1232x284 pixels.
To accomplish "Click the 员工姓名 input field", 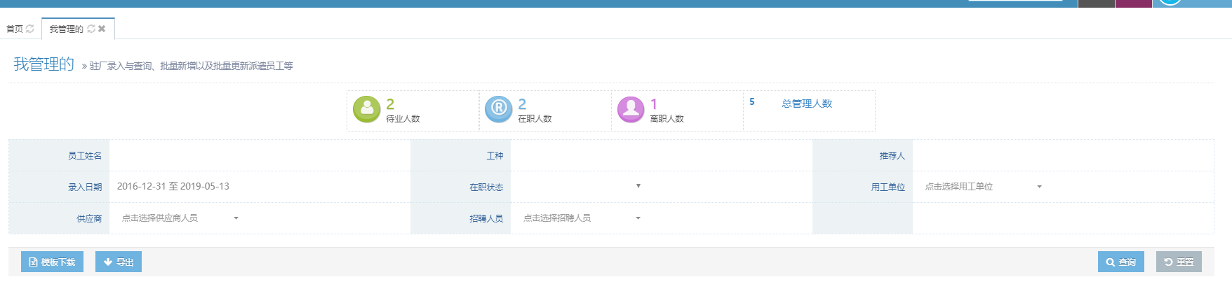I will click(x=259, y=155).
